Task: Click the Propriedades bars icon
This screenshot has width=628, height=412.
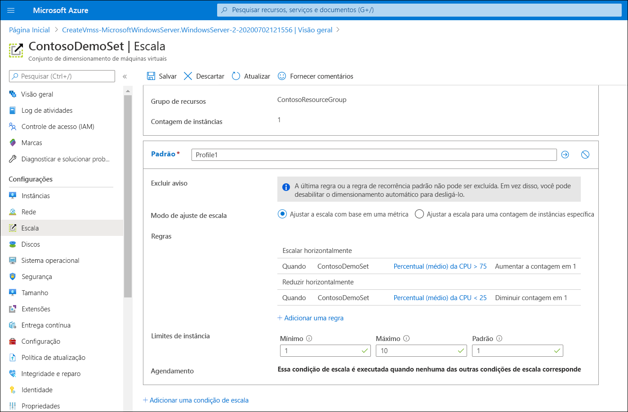Action: pyautogui.click(x=13, y=406)
